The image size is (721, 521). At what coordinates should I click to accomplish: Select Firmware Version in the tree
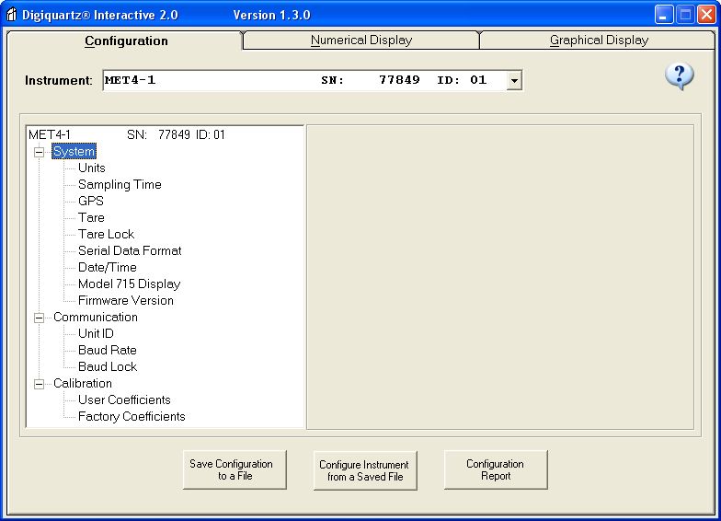(x=125, y=300)
